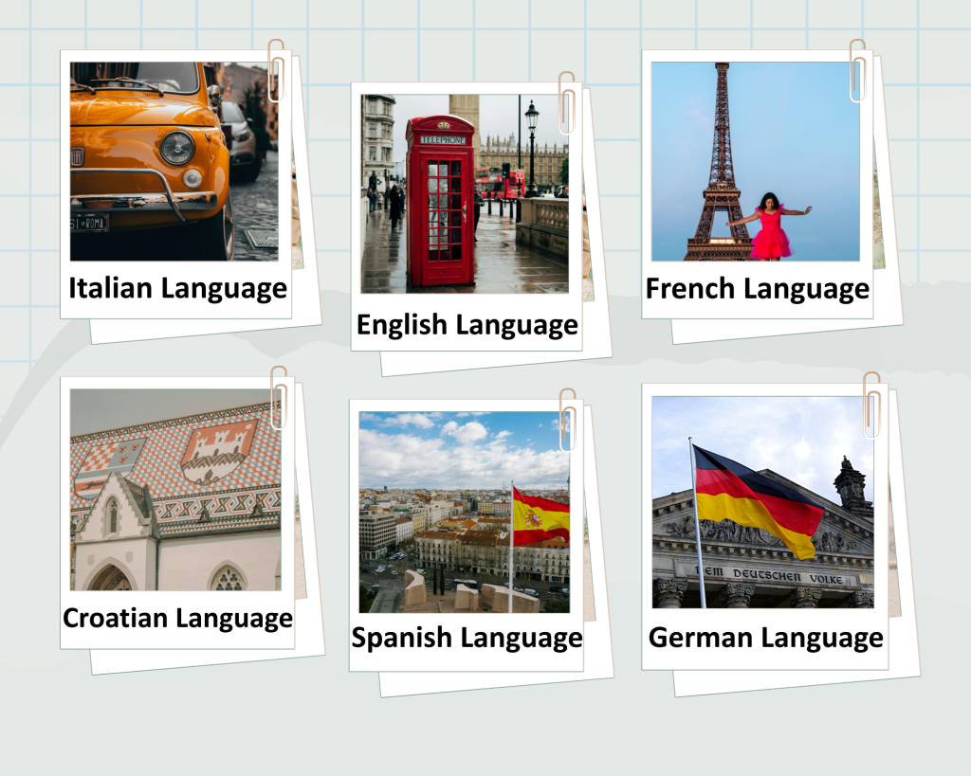Click the paperclip on Spanish card
The width and height of the screenshot is (971, 776).
pos(568,420)
